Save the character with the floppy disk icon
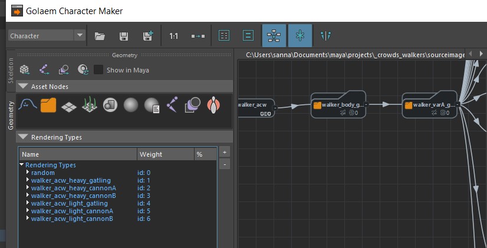 coord(124,36)
